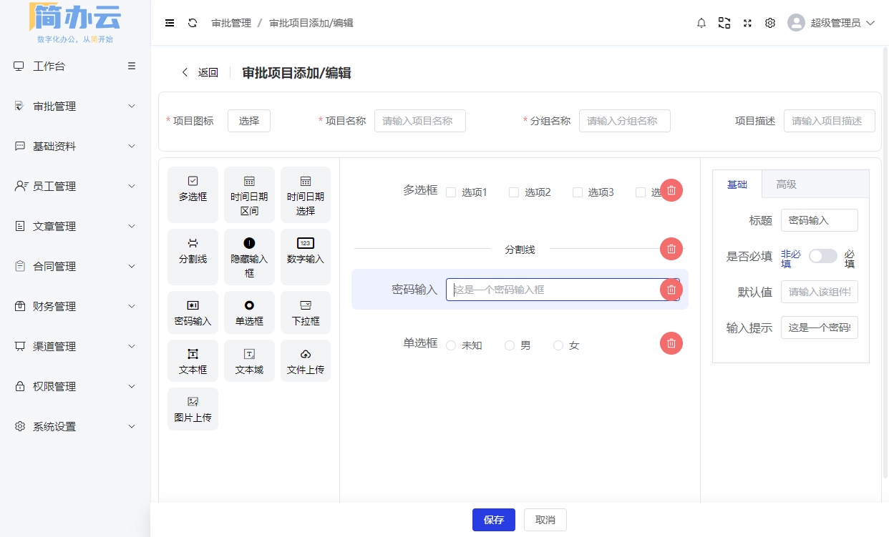The height and width of the screenshot is (537, 889).
Task: Select the 多选框 checkbox component
Action: click(193, 194)
